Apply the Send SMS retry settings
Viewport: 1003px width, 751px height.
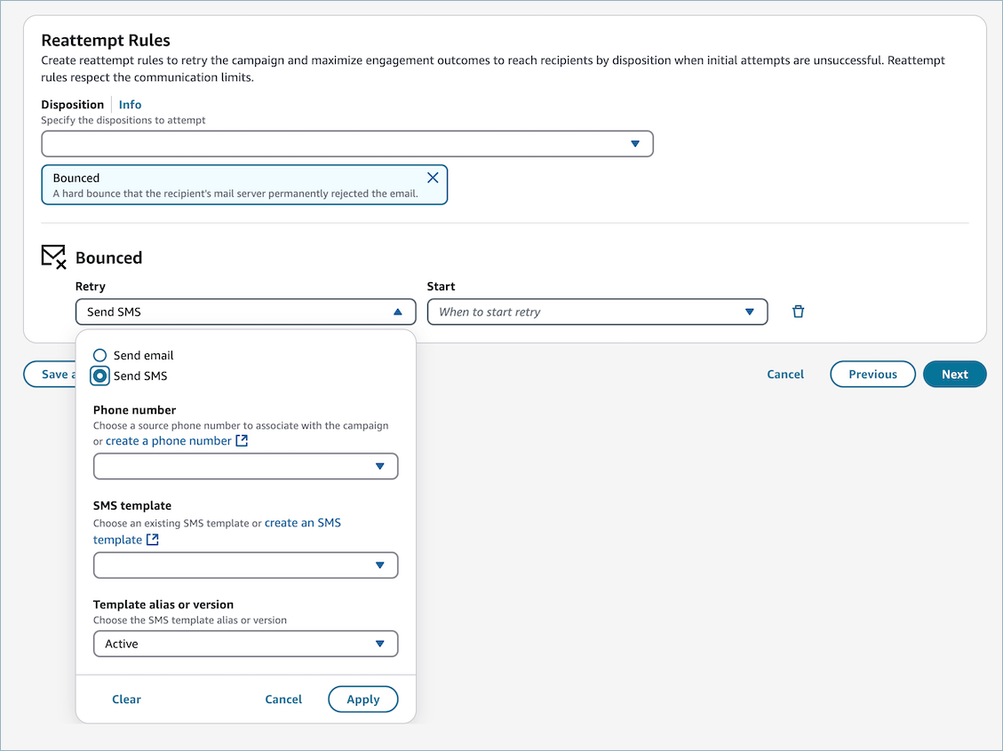[362, 699]
